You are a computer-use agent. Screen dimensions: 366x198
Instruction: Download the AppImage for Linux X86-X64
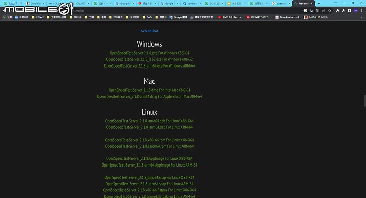click(149, 158)
